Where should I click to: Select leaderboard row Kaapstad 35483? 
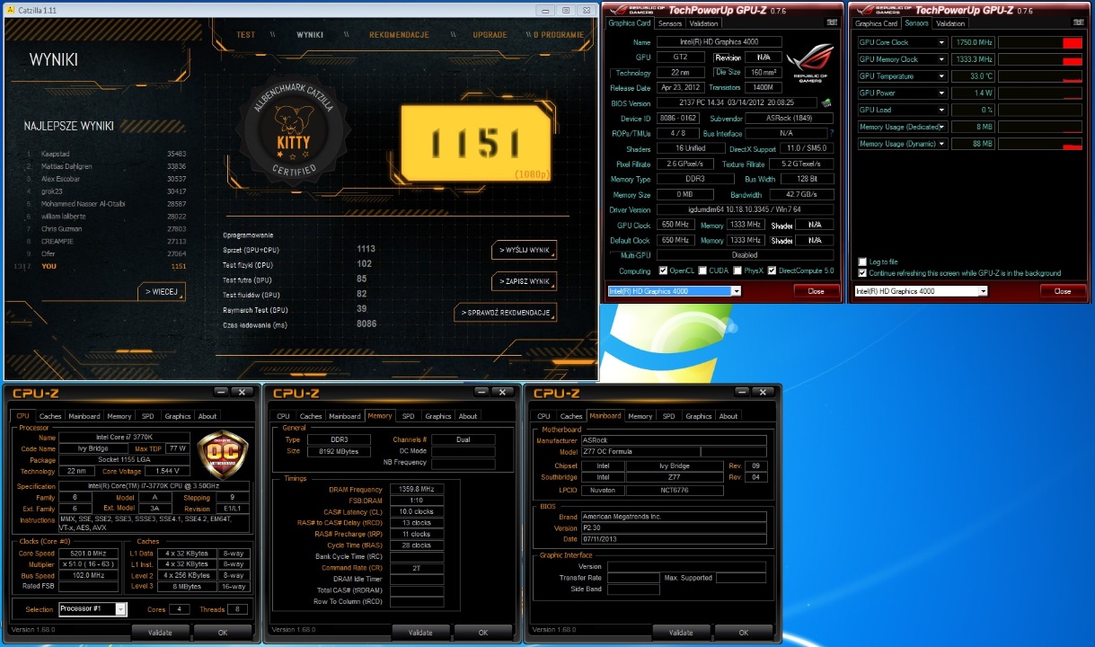[105, 154]
